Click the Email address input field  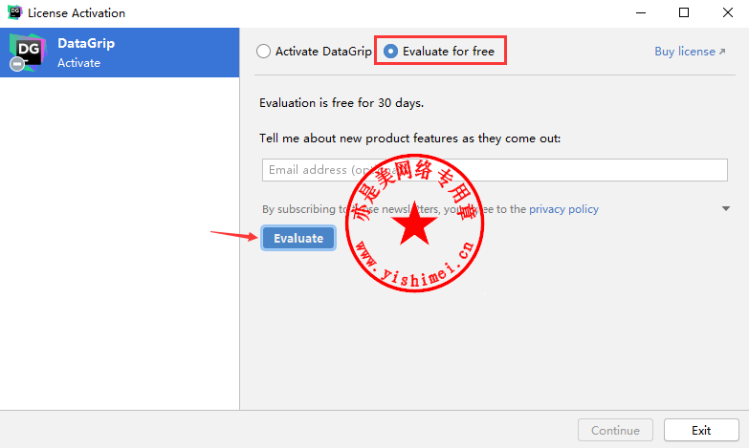coord(495,170)
